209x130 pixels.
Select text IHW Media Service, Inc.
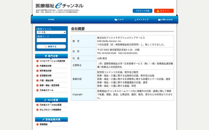pyautogui.click(x=109, y=41)
